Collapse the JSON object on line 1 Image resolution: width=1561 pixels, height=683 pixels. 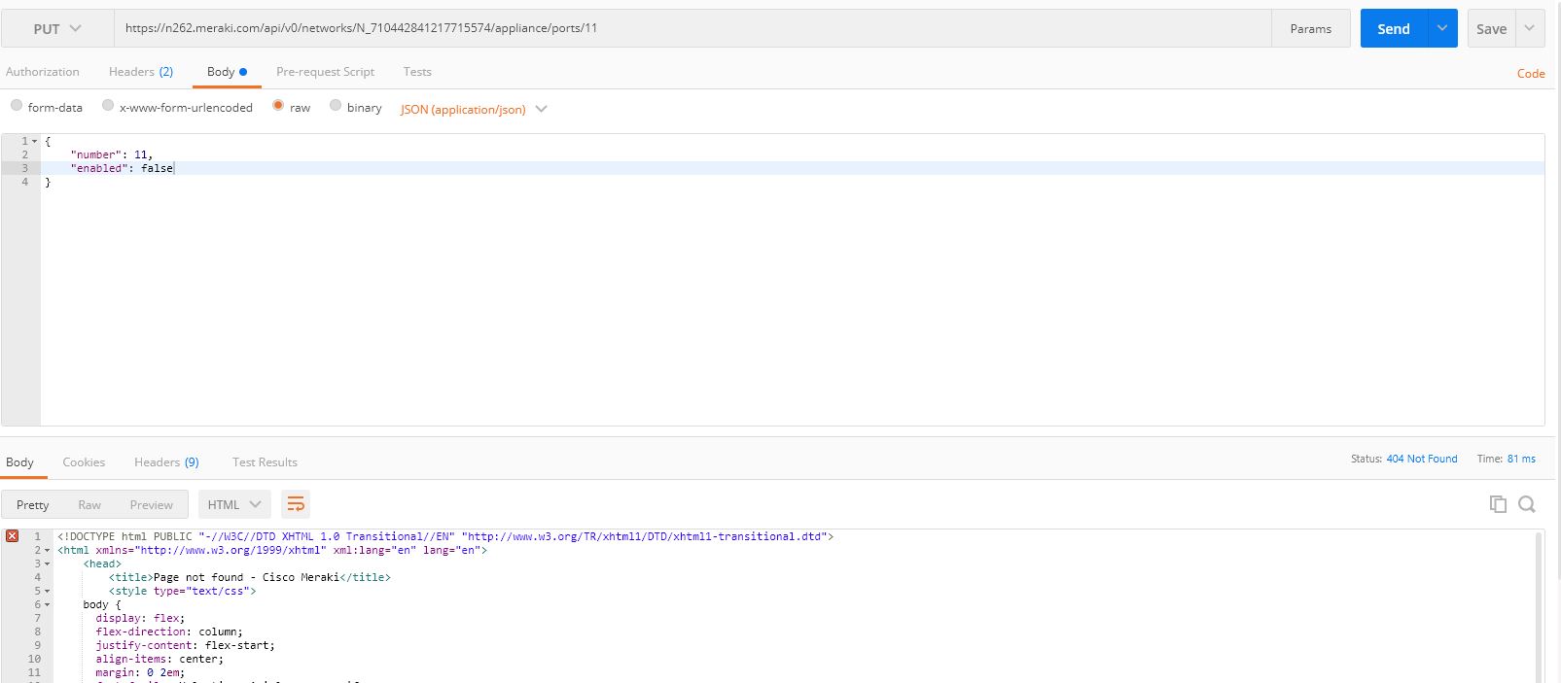(x=35, y=142)
